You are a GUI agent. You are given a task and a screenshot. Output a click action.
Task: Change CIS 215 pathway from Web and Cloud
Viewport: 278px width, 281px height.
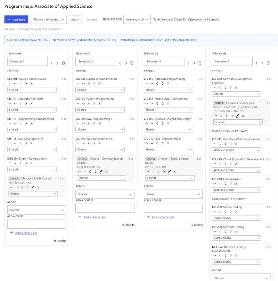point(237,150)
